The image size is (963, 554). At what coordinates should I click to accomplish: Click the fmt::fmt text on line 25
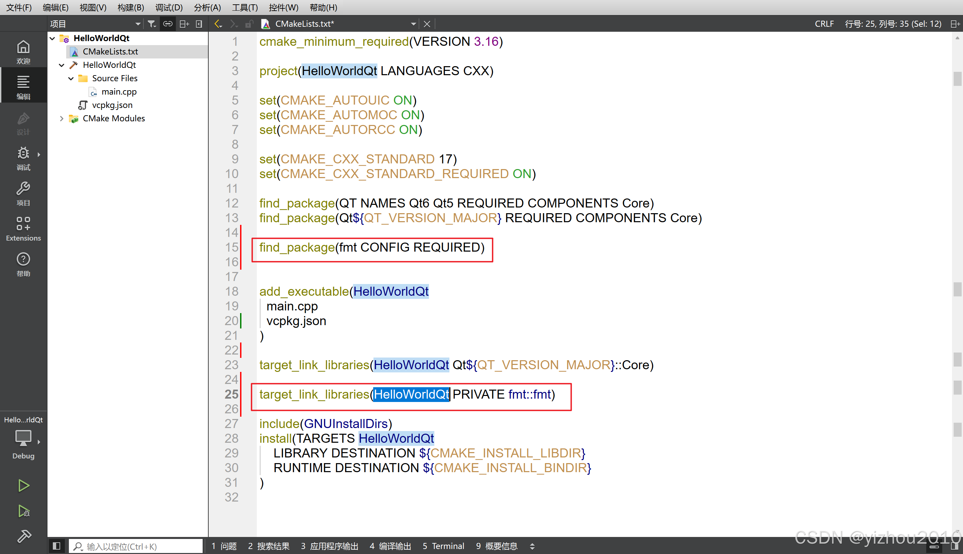coord(529,394)
